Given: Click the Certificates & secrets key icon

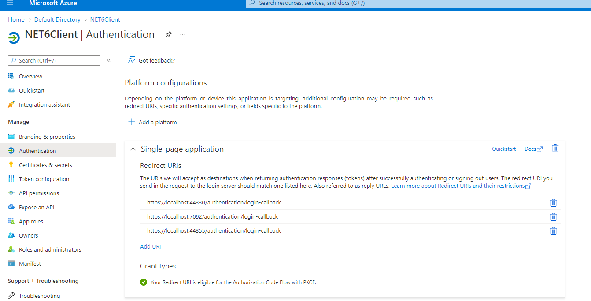Looking at the screenshot, I should [x=11, y=165].
